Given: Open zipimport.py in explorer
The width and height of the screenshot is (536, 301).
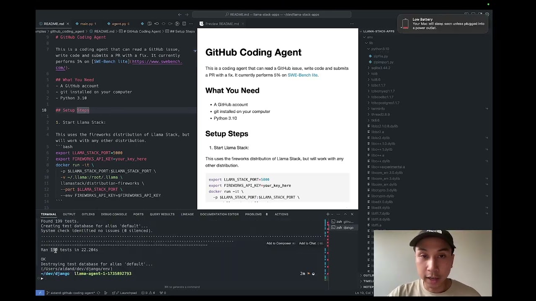Looking at the screenshot, I should click(383, 62).
